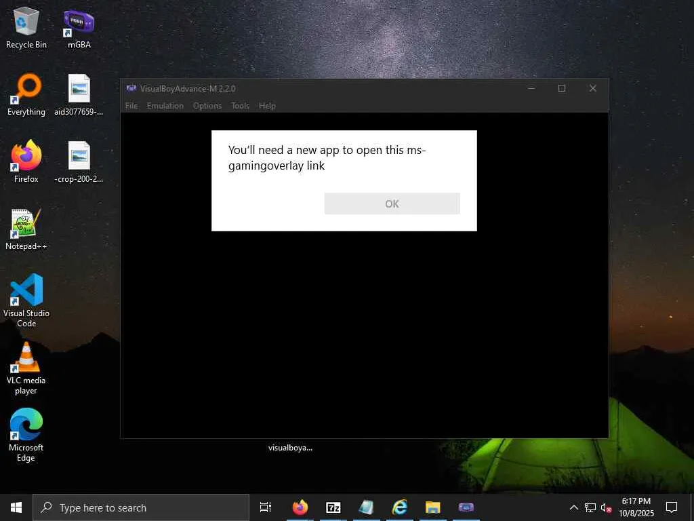Switch to Firefox in the taskbar

coord(300,507)
